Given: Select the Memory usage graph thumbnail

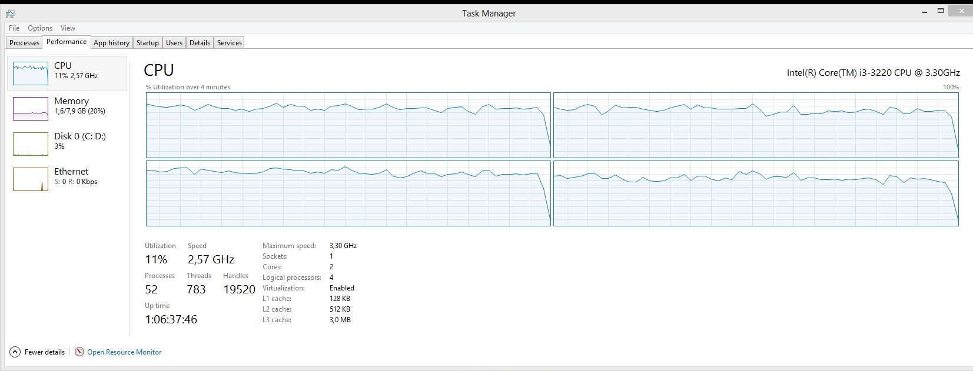Looking at the screenshot, I should 31,109.
